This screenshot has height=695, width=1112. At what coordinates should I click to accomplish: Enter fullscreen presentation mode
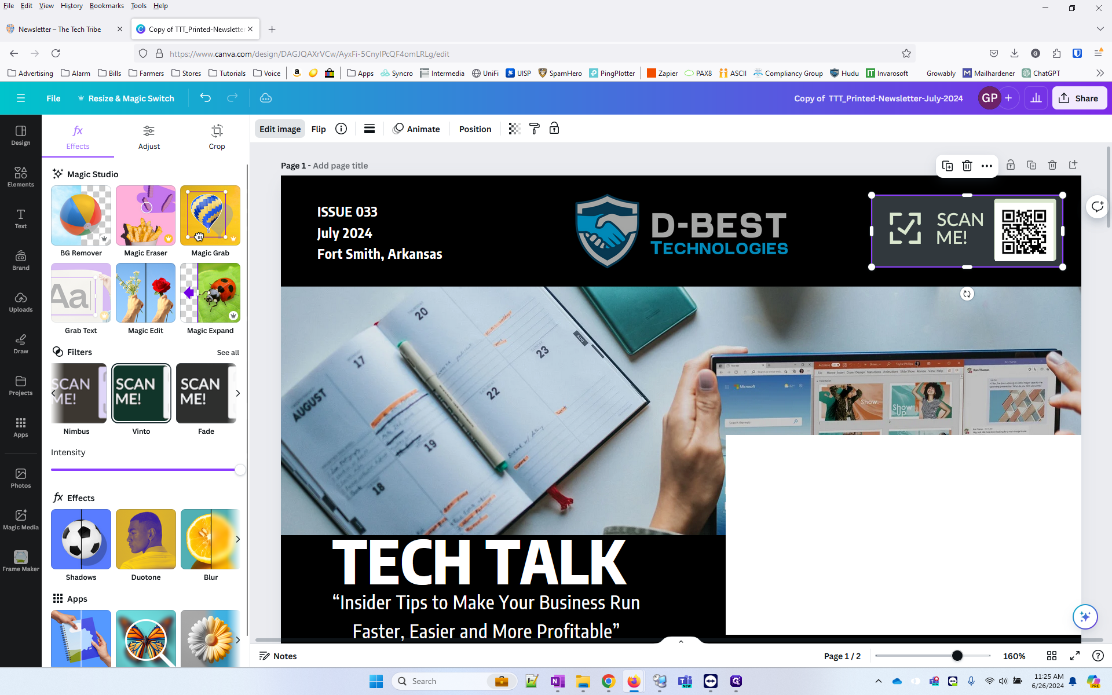click(1075, 656)
